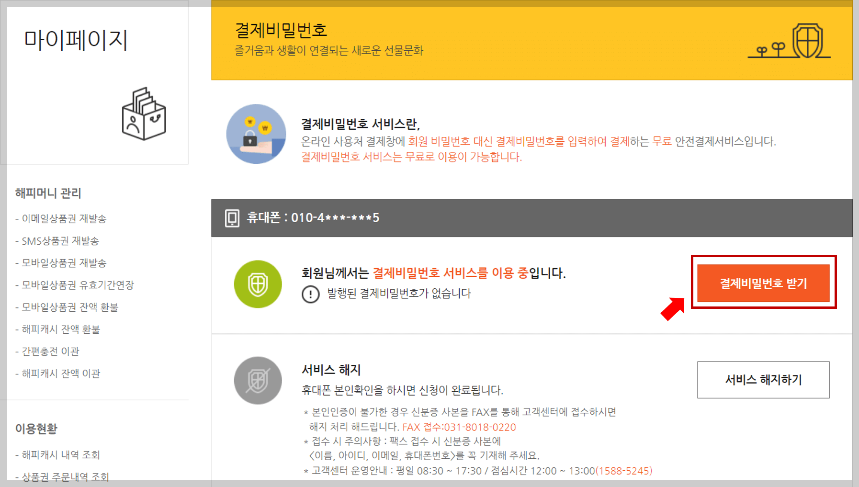The image size is (859, 487).
Task: Click the gray shield cancellation icon
Action: click(x=258, y=380)
